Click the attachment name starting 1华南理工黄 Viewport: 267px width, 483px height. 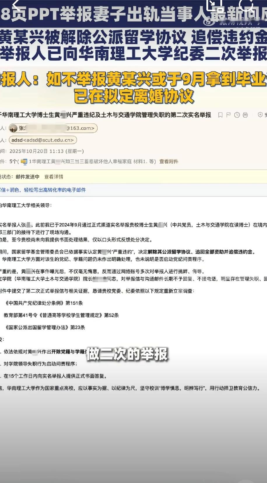92,161
